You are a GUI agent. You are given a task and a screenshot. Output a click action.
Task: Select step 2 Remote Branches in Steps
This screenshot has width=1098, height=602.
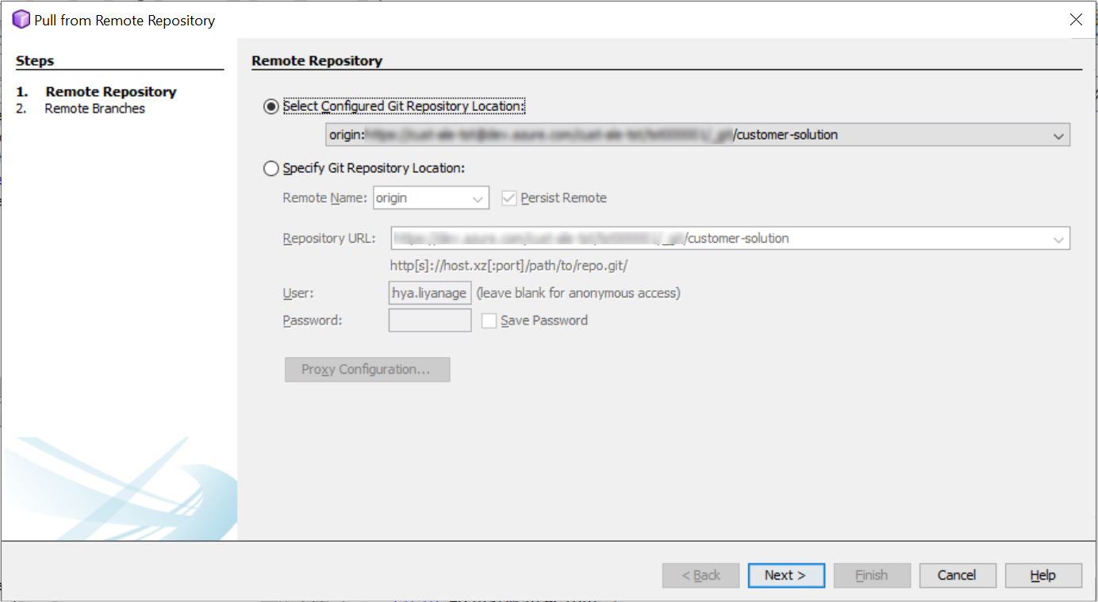pos(94,109)
